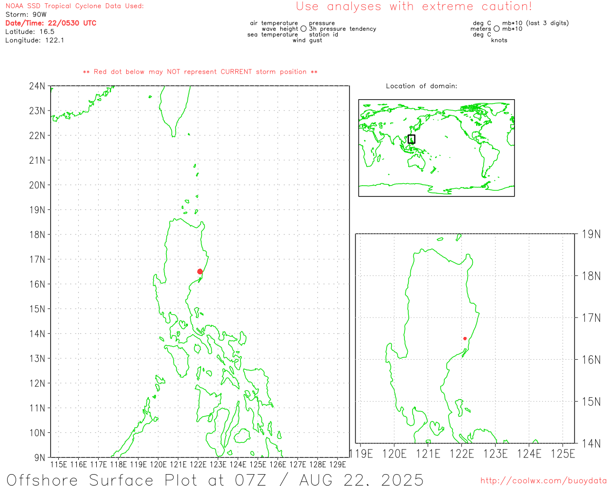Click the '16N' latitude label on main map

[37, 284]
